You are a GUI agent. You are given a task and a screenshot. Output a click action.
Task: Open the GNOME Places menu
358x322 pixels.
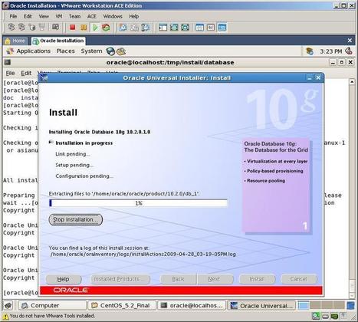[66, 51]
